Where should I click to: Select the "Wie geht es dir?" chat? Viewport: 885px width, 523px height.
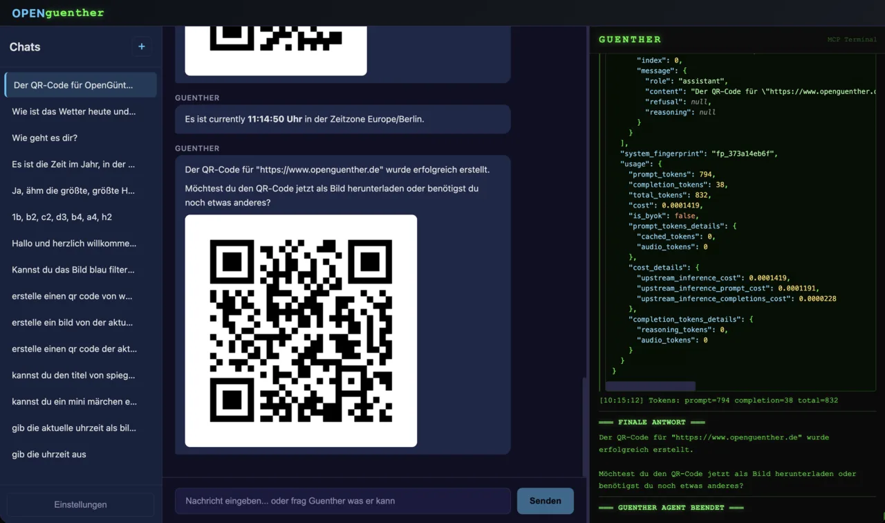click(81, 138)
